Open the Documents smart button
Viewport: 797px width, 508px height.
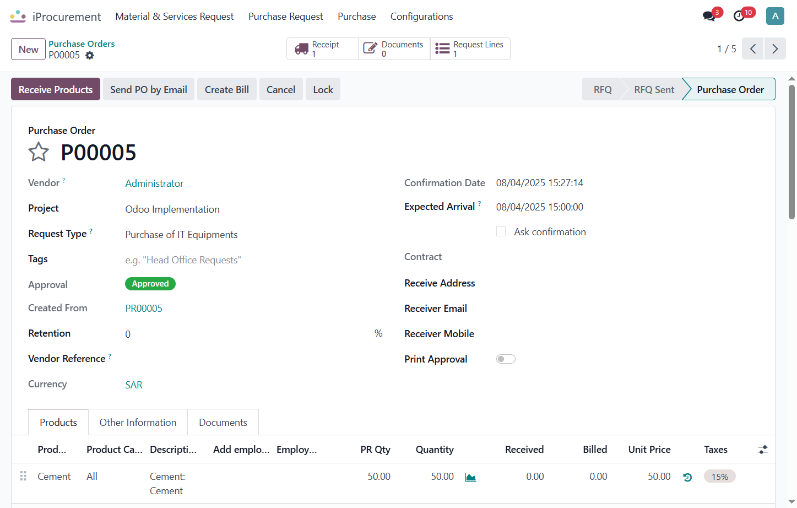pos(394,48)
